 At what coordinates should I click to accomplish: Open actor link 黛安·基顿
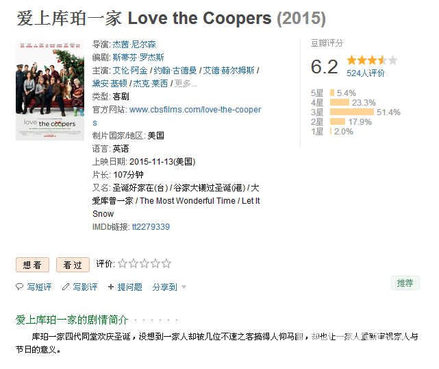110,83
